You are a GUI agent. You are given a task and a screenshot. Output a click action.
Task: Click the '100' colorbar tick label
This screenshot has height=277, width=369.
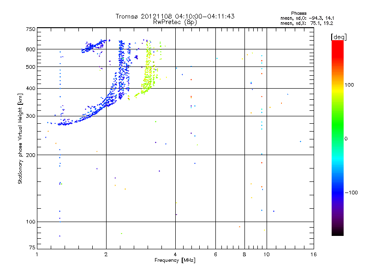point(349,85)
